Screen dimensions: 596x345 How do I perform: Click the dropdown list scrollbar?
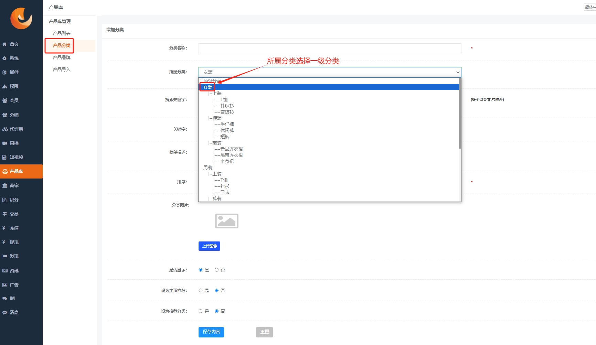click(x=460, y=114)
